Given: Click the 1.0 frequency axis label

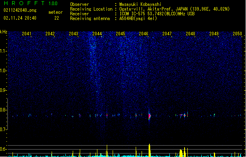Looking at the screenshot, I should 3,71.
